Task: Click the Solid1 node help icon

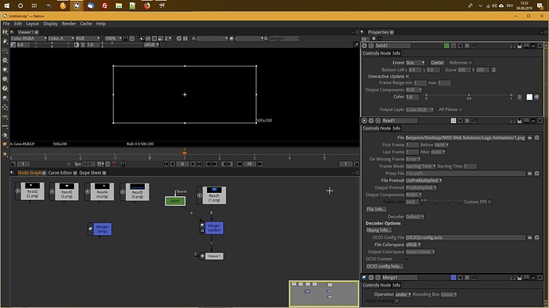Action: [x=512, y=46]
